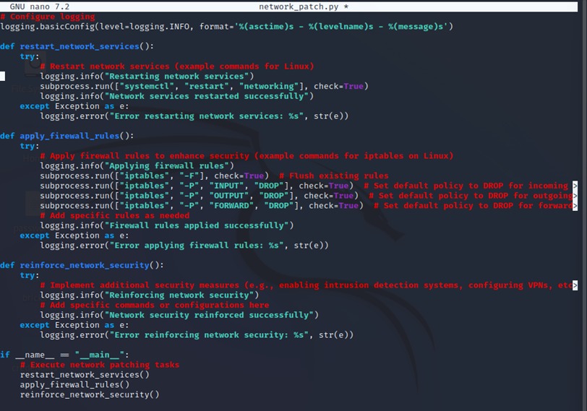
Task: Click the "DROP for outgoing" comment text
Action: pos(531,196)
